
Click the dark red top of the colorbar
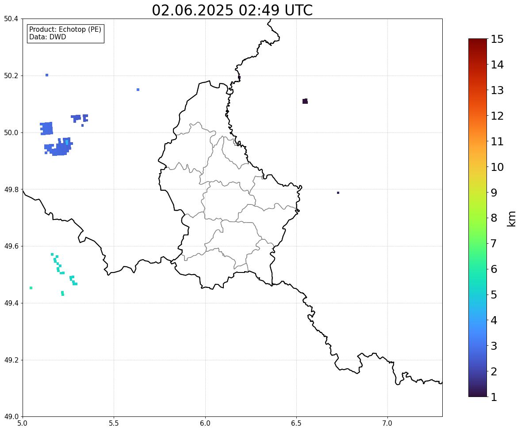tap(478, 43)
